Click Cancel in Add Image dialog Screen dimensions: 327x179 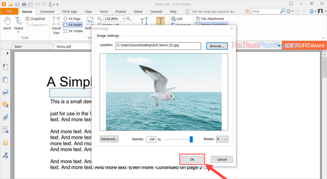pos(222,159)
